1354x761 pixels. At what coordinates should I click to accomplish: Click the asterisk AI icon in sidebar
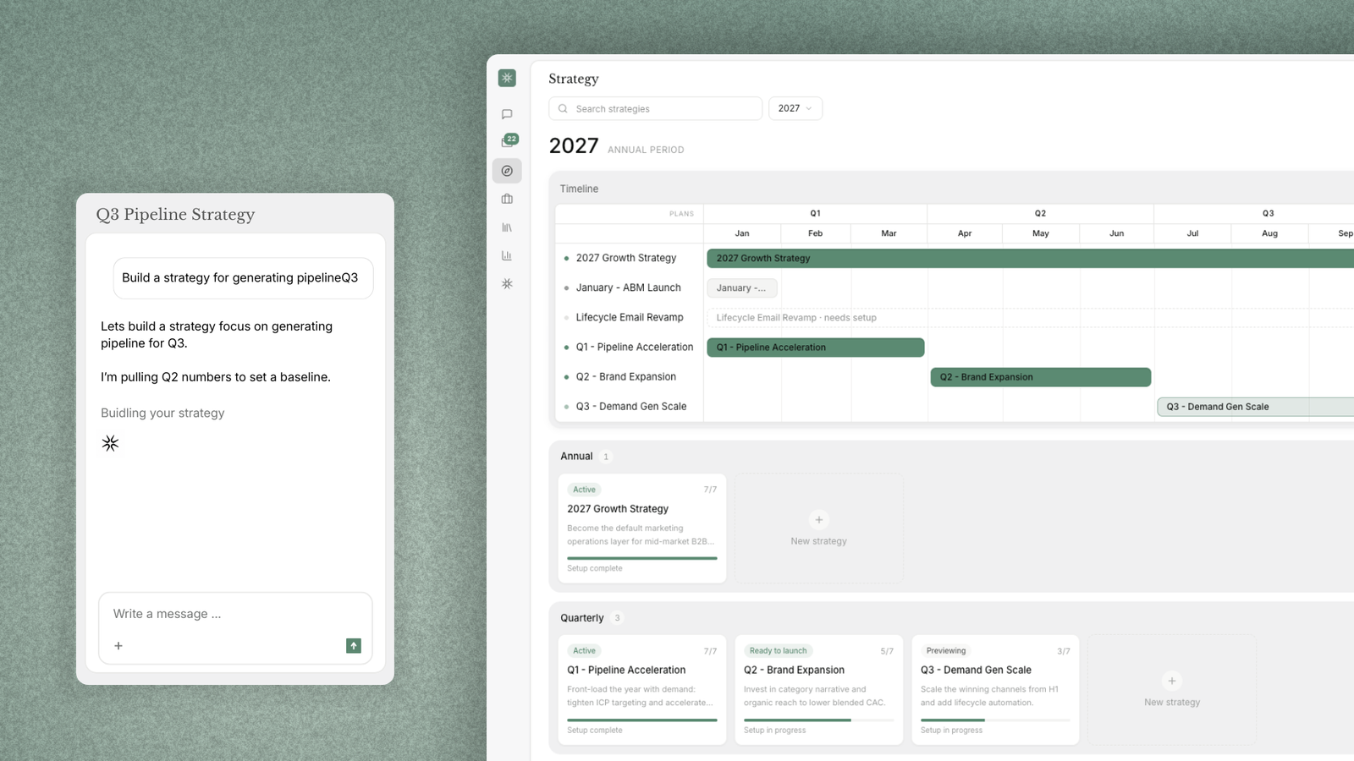pyautogui.click(x=507, y=284)
